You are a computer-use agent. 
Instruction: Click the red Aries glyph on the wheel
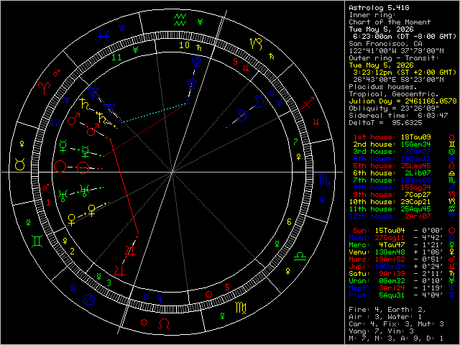45,88
